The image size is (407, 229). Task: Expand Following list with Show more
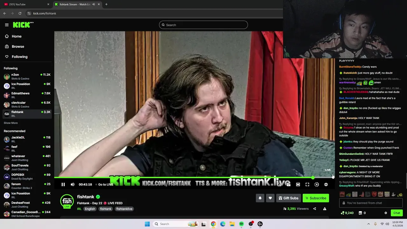(11, 123)
